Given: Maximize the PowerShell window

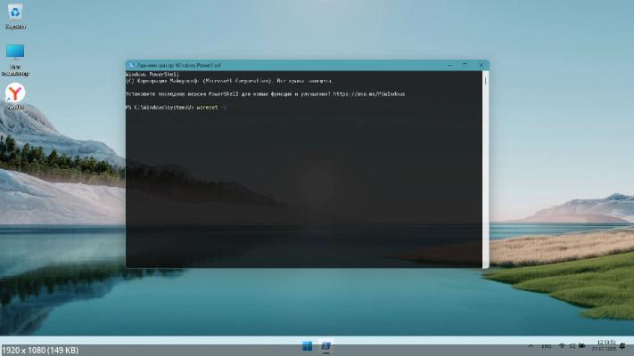Looking at the screenshot, I should pyautogui.click(x=465, y=65).
